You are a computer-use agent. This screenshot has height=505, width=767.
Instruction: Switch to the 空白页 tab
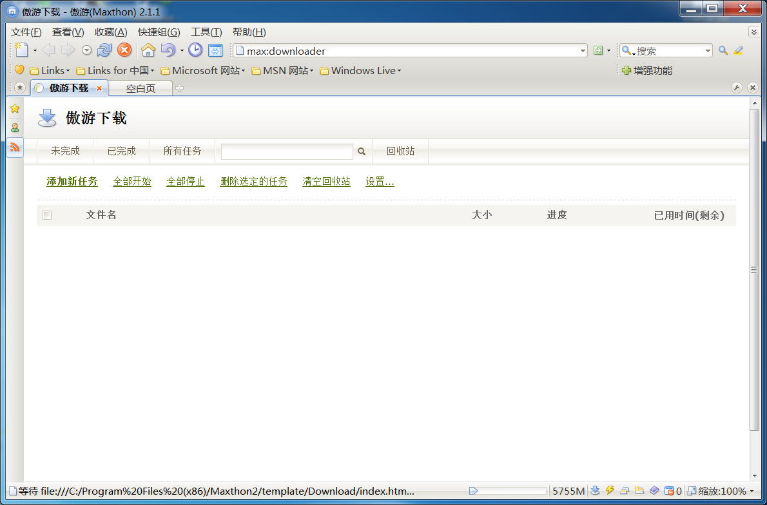(x=141, y=88)
